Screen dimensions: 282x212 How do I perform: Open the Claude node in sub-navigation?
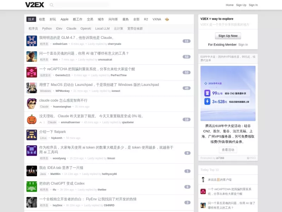[71, 29]
